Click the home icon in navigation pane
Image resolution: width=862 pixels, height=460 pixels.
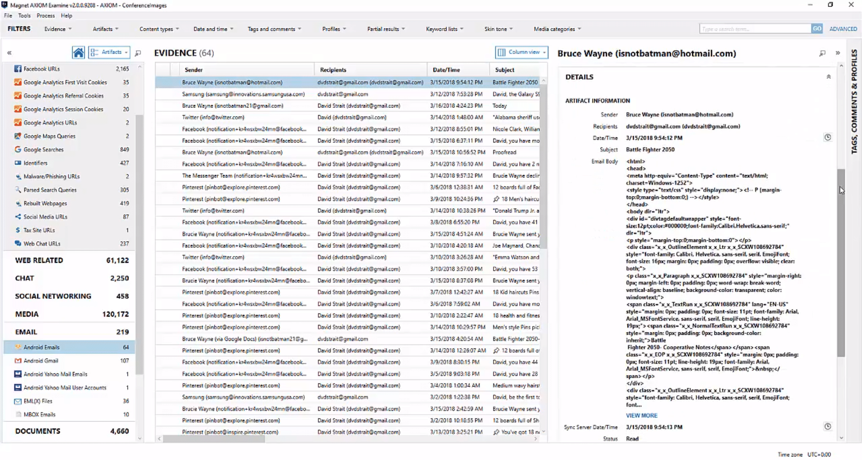[78, 52]
